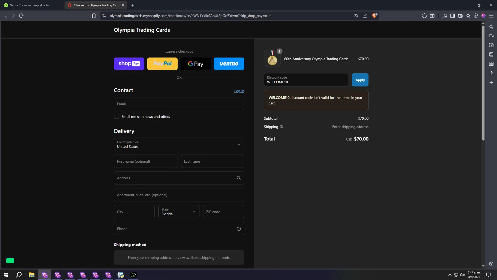Show hidden system tray icons
497x280 pixels.
click(450, 275)
